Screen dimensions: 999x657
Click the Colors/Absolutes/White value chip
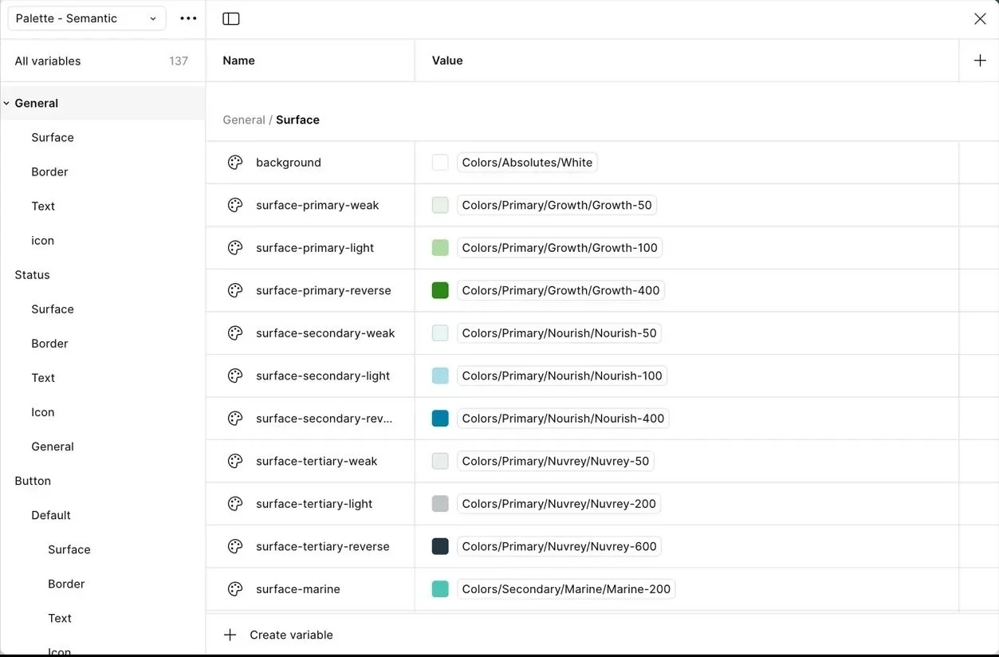(527, 163)
